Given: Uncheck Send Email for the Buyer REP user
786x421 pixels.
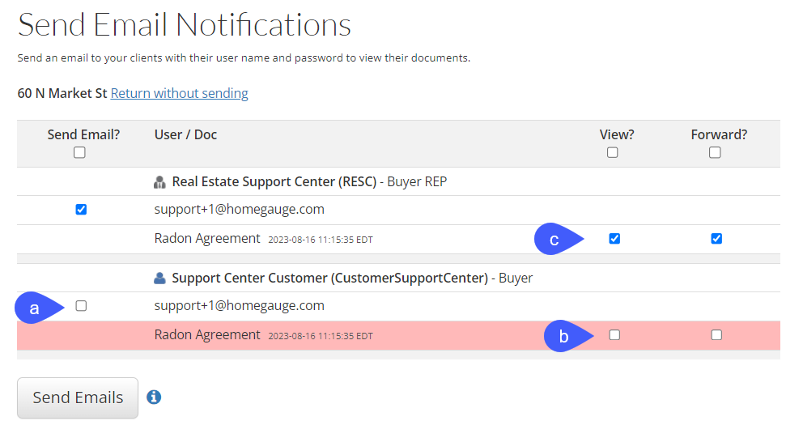Looking at the screenshot, I should coord(81,210).
